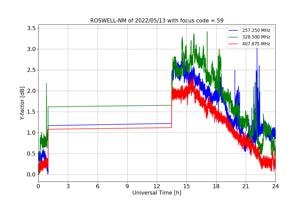The image size is (306, 204).
Task: Select the 407.875 MHz legend label
Action: point(256,44)
